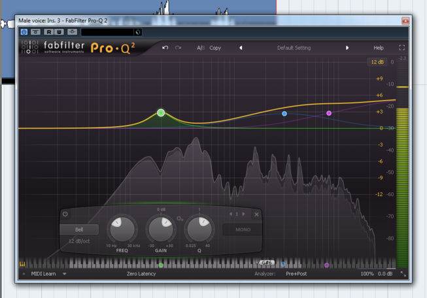Close the band control panel

pyautogui.click(x=257, y=214)
